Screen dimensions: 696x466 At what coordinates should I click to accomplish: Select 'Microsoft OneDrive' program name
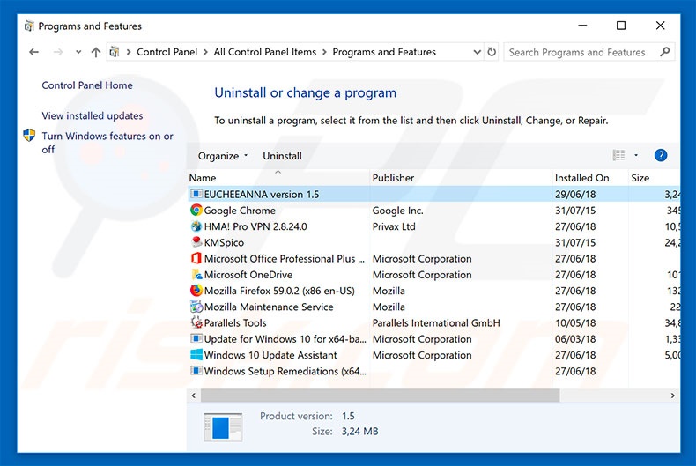[248, 275]
